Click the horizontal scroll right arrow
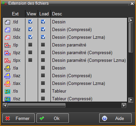 pyautogui.click(x=124, y=105)
